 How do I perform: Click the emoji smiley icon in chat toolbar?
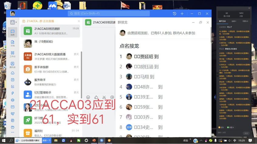(88, 97)
